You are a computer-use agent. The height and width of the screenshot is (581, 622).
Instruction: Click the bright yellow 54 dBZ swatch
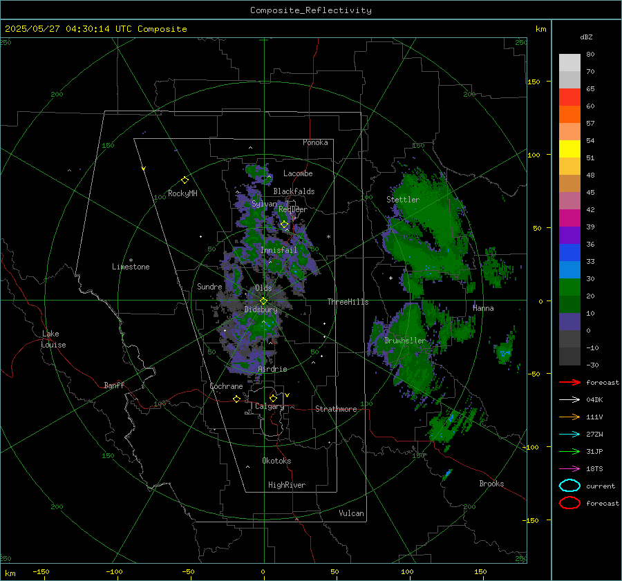[x=569, y=149]
